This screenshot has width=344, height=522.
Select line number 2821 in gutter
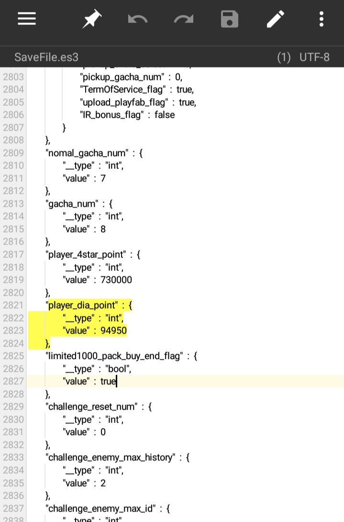click(13, 305)
